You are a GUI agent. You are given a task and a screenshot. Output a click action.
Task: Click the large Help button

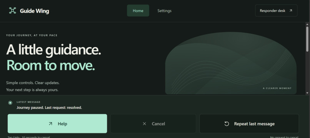tap(57, 123)
